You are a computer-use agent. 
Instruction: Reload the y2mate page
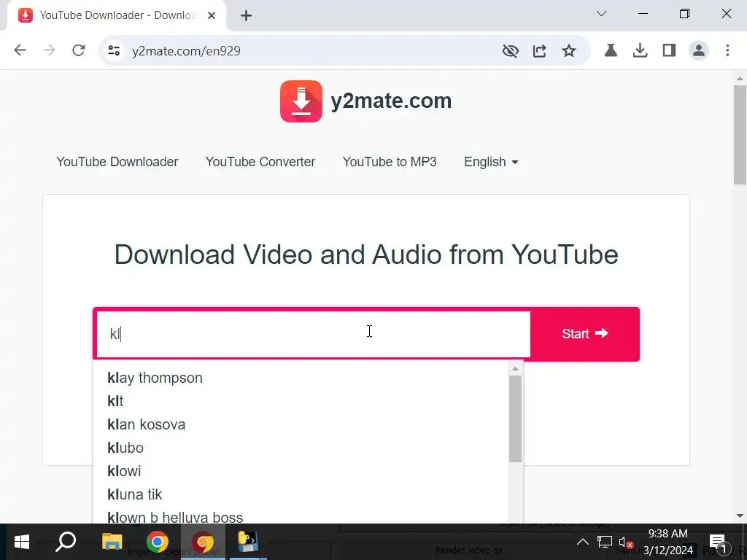click(79, 50)
